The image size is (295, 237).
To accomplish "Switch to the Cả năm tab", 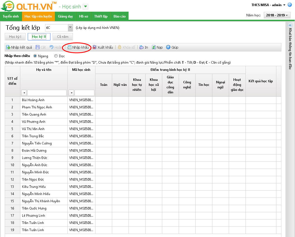I will pos(63,37).
